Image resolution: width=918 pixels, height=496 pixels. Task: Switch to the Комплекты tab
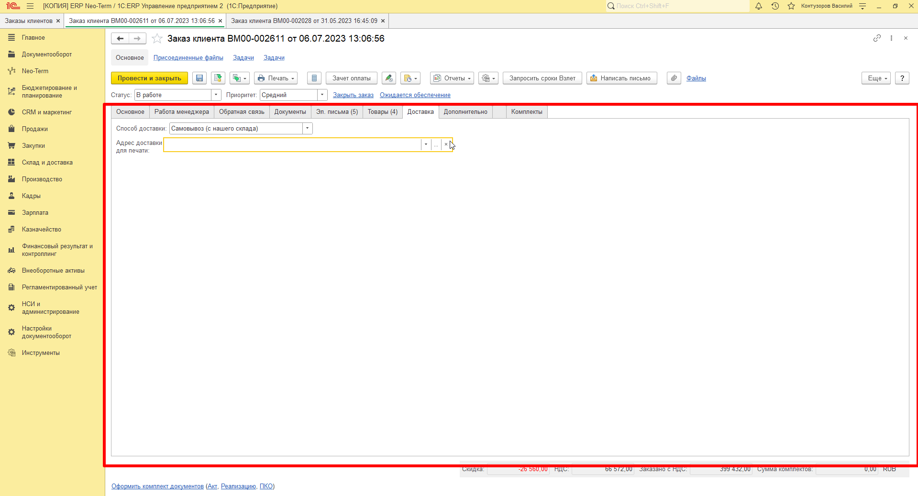527,112
